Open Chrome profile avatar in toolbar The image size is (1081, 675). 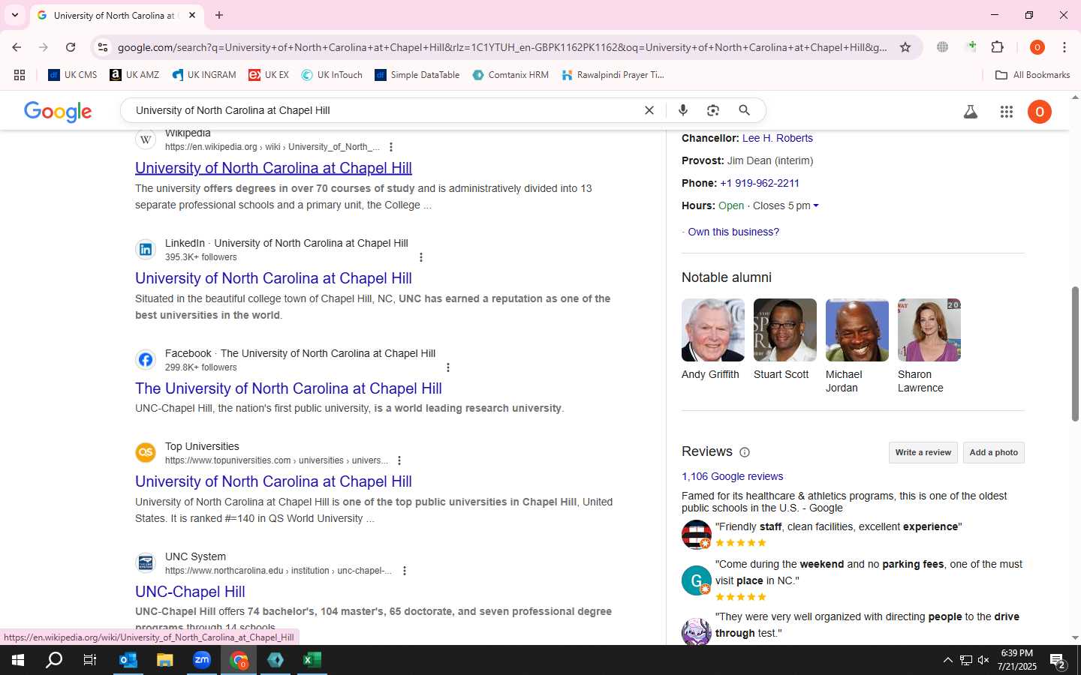(1037, 47)
